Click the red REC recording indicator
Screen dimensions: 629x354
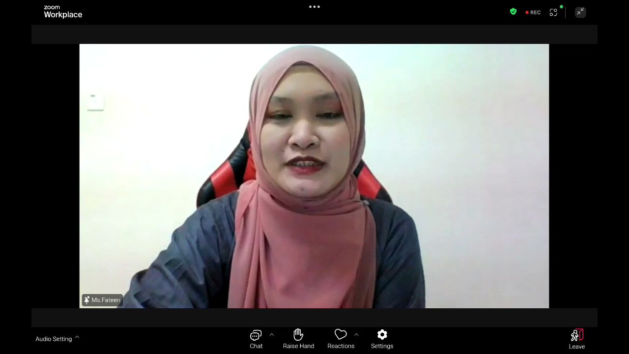[x=533, y=12]
